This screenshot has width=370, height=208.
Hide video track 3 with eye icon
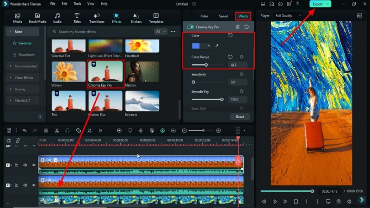[x=34, y=165]
